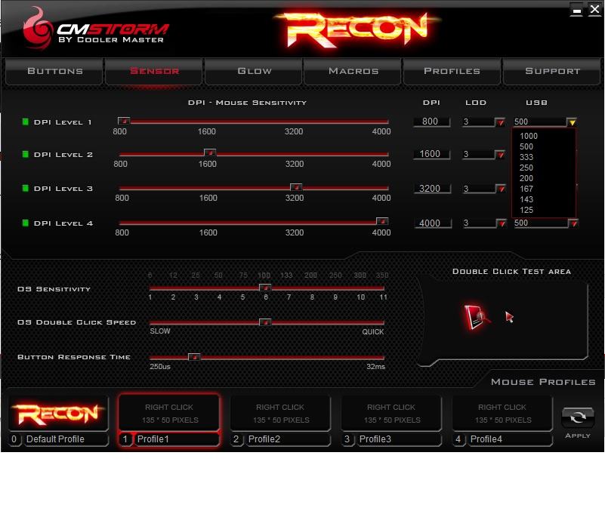Select the Recon Default Profile thumbnail
The image size is (605, 514).
(58, 414)
